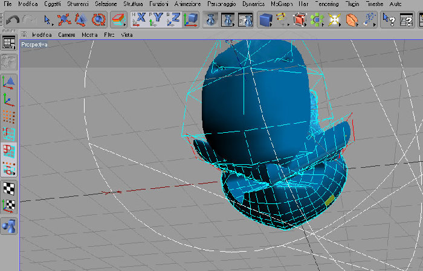423x271 pixels.
Task: Select the Rotate tool icon
Action: [x=98, y=20]
